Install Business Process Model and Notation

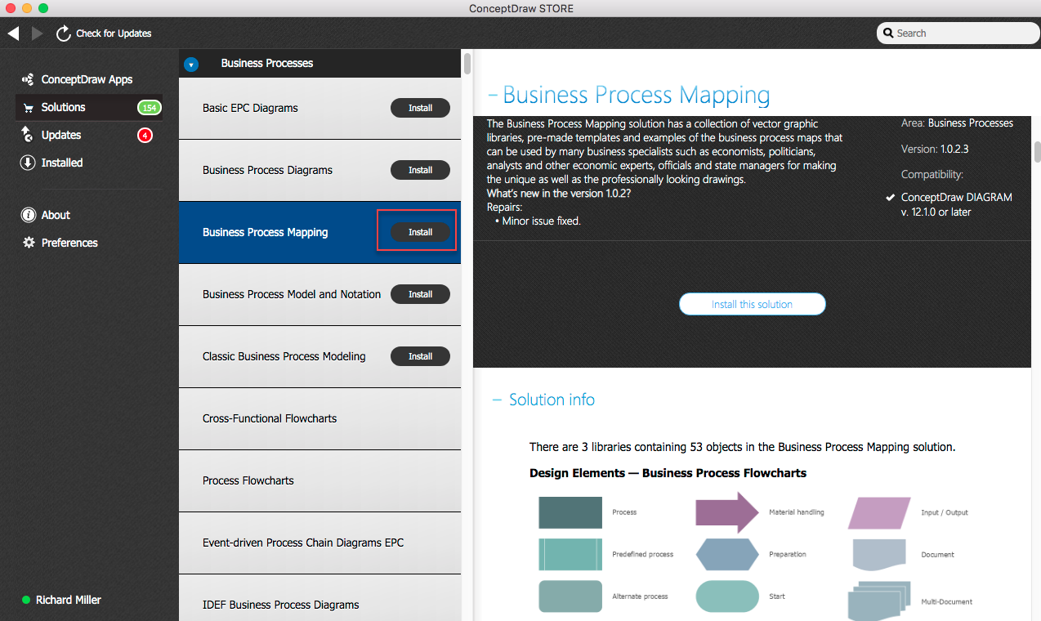coord(420,294)
